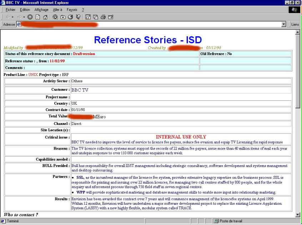
Task: Click the 'ERP' project type value
Action: click(x=65, y=74)
